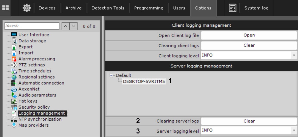This screenshot has height=137, width=298.
Task: Click the Alarm processing icon
Action: point(14,59)
